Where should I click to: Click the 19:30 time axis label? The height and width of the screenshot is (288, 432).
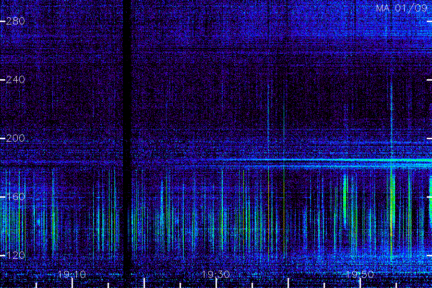click(216, 275)
